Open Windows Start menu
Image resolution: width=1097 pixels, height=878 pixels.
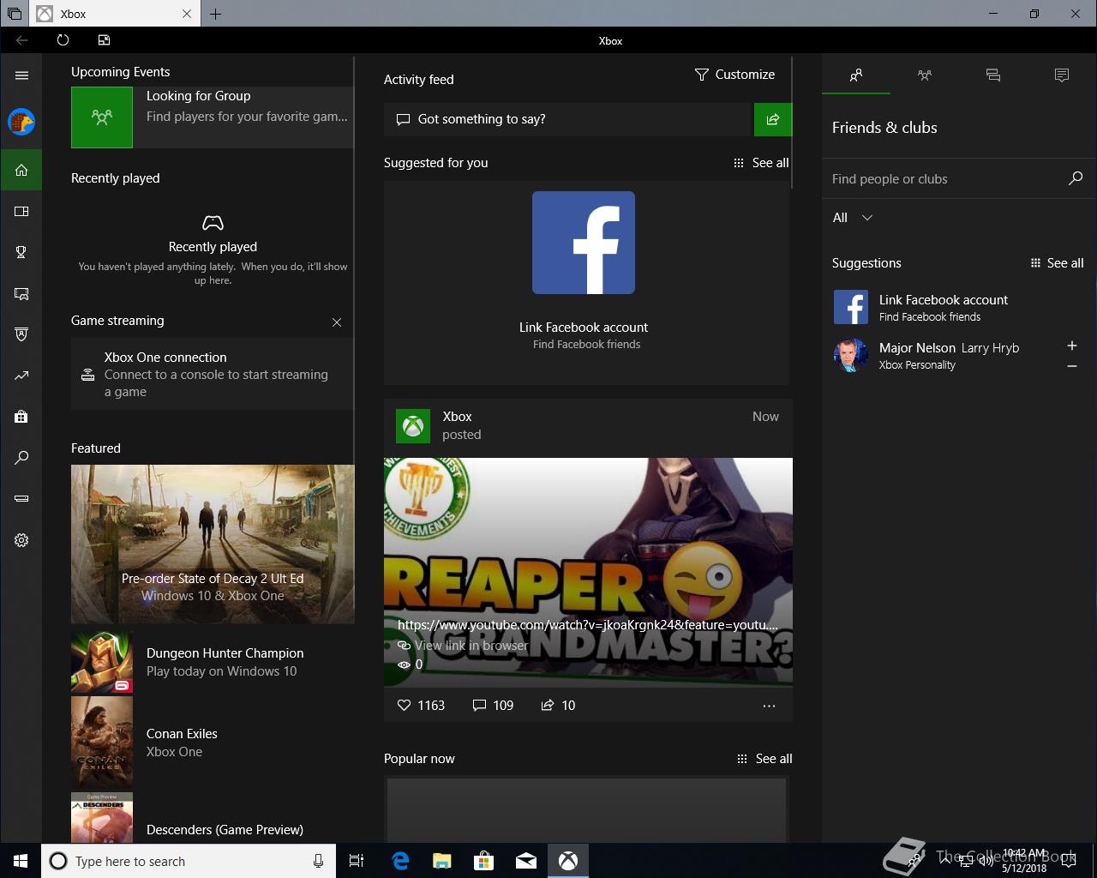pos(21,861)
